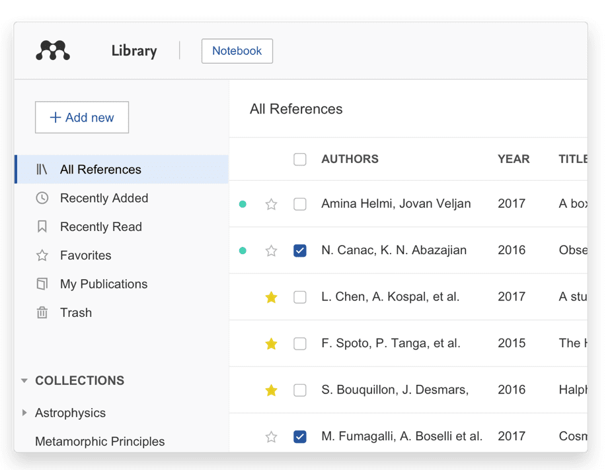Screen dimensions: 616x470
Task: Click title cell of N. Canac row
Action: (573, 250)
